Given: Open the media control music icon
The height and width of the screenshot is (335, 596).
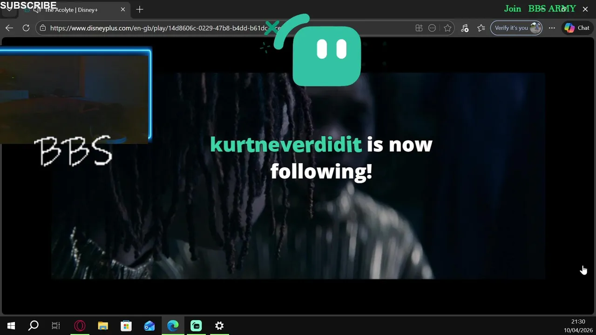Looking at the screenshot, I should [x=465, y=28].
